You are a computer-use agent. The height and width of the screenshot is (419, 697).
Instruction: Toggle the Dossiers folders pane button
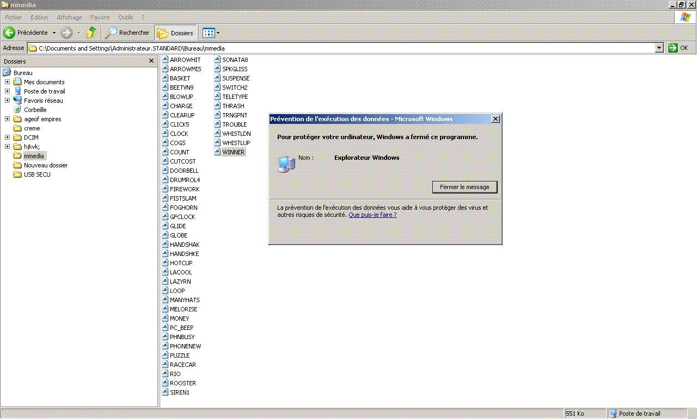[175, 33]
